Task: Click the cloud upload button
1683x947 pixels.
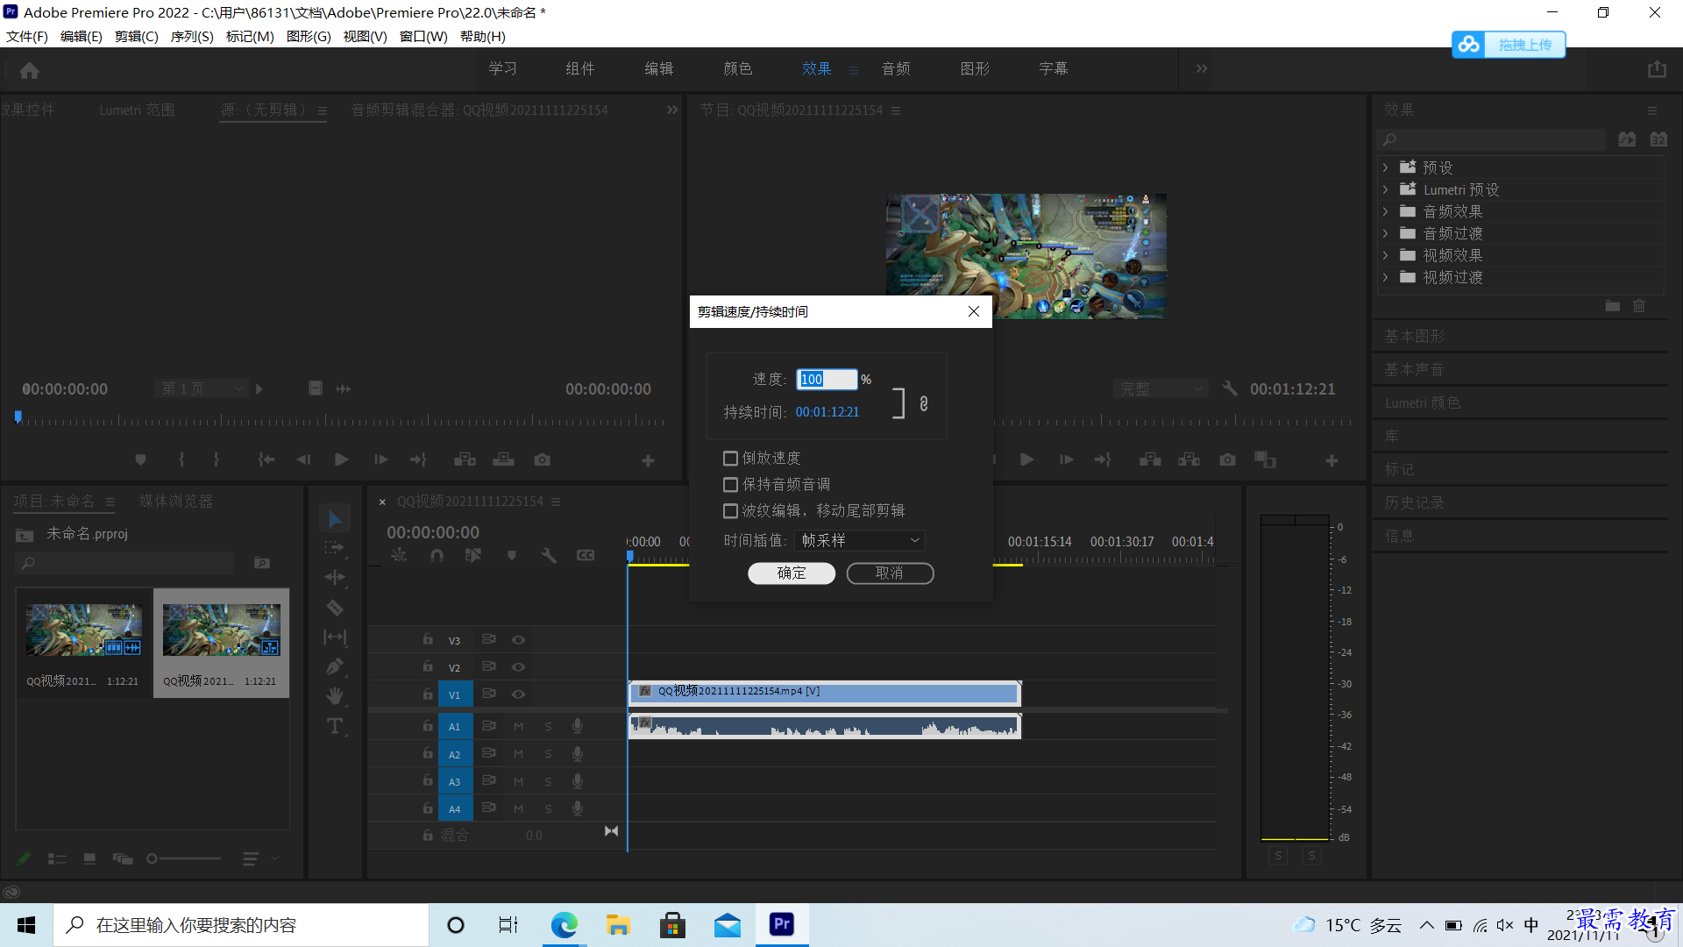Action: [x=1509, y=45]
